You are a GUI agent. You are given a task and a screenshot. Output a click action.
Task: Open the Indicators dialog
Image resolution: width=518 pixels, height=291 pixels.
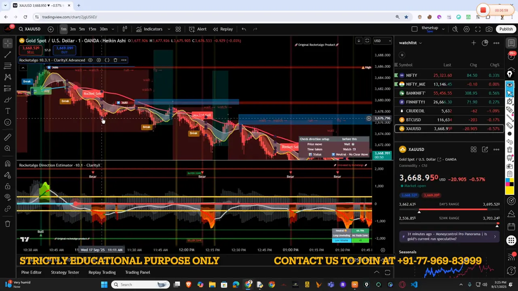click(x=149, y=29)
